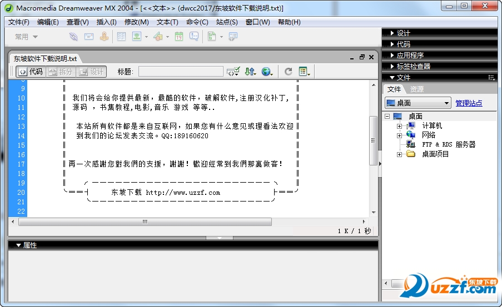Click the Refresh Design View icon
The height and width of the screenshot is (307, 502).
click(288, 72)
